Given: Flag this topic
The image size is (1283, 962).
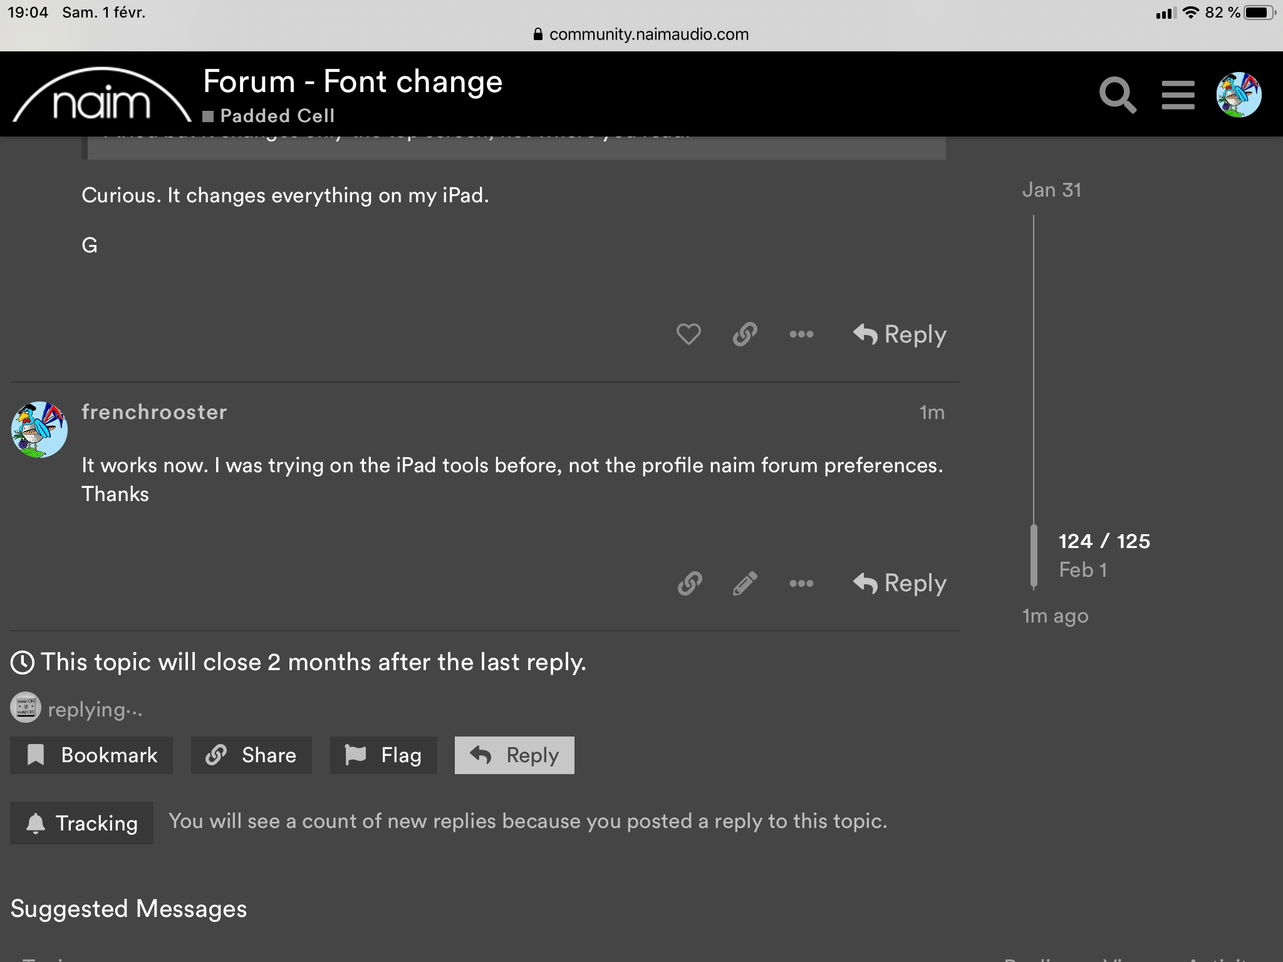Looking at the screenshot, I should pyautogui.click(x=383, y=755).
